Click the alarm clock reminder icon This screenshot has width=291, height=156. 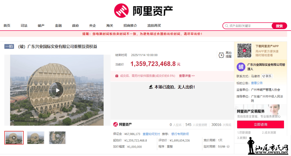(x=221, y=55)
